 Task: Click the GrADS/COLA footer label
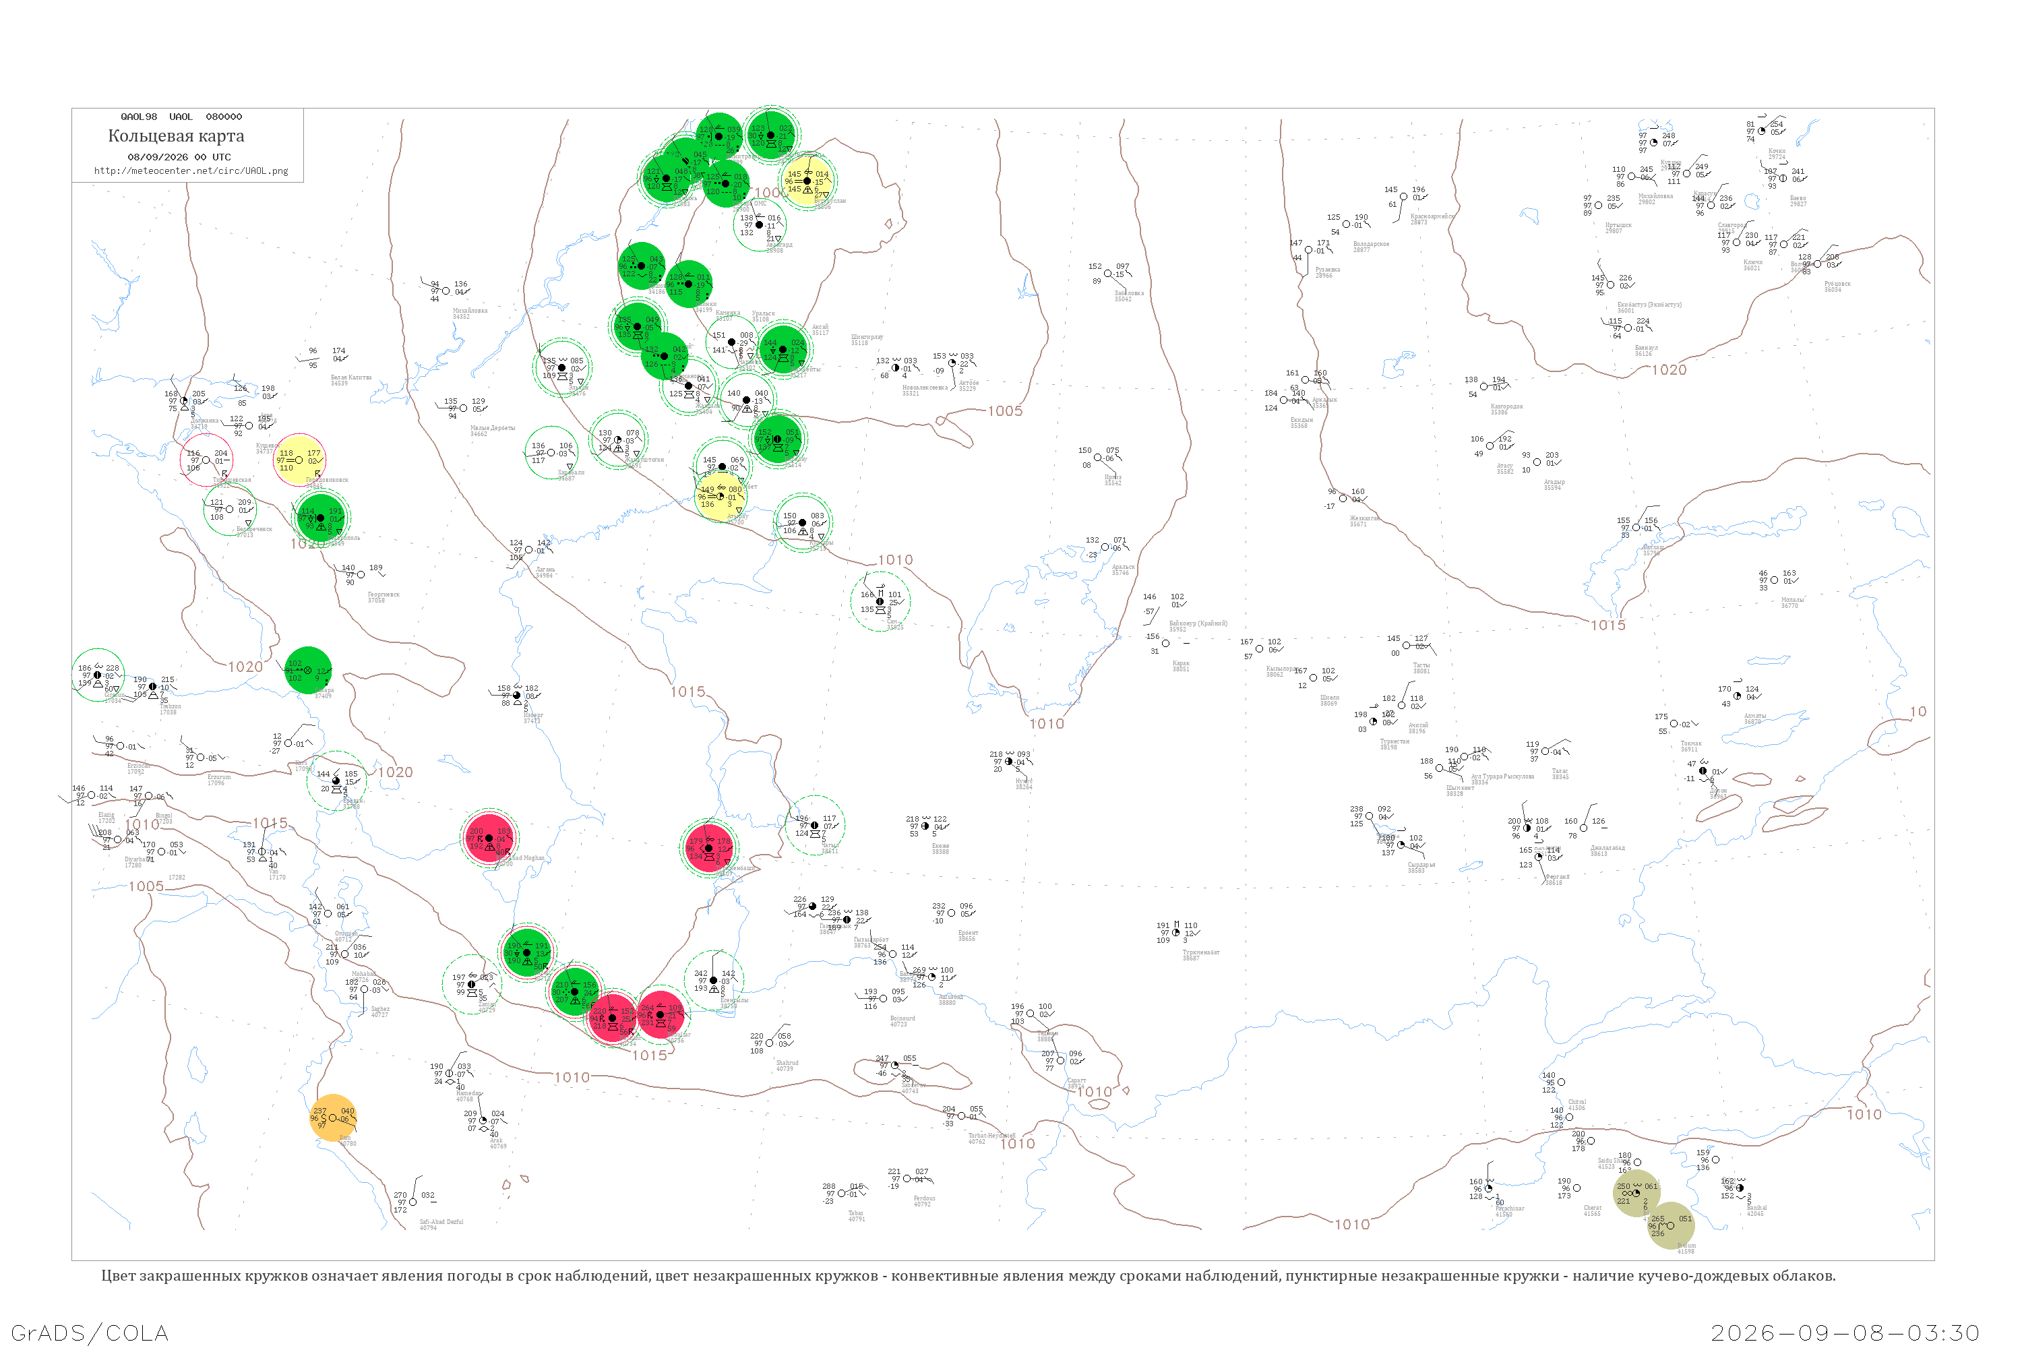point(90,1332)
